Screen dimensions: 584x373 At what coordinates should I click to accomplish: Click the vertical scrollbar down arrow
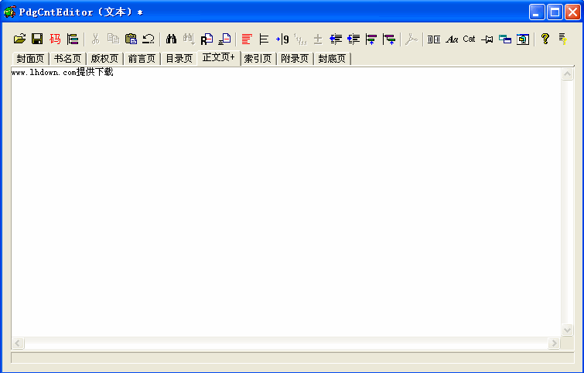coord(567,330)
